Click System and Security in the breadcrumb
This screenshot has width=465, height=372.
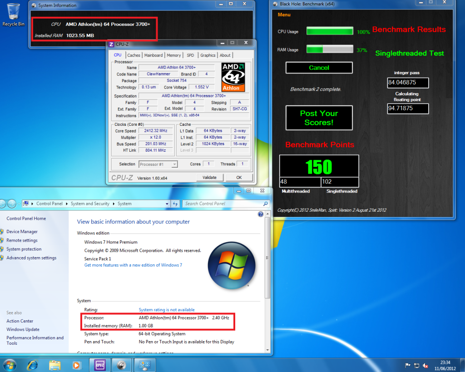pos(90,203)
